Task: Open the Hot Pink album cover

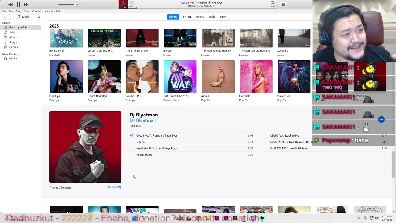Action: coord(256,77)
